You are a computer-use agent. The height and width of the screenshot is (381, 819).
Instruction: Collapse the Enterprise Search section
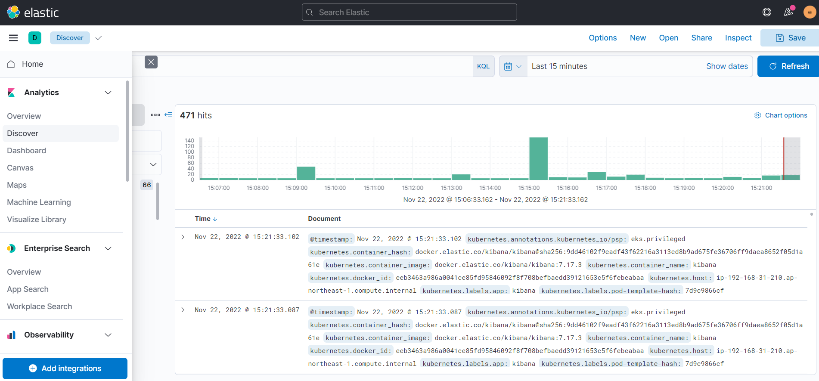tap(108, 248)
